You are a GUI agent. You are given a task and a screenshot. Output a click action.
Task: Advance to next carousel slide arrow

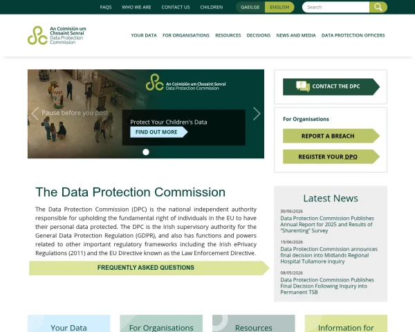[x=257, y=114]
